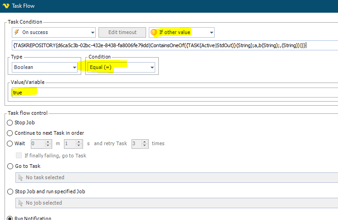Enable If finally failing, go to Task checkbox

[19, 156]
